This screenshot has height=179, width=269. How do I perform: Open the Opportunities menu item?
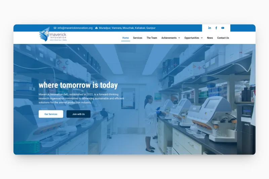(x=192, y=38)
